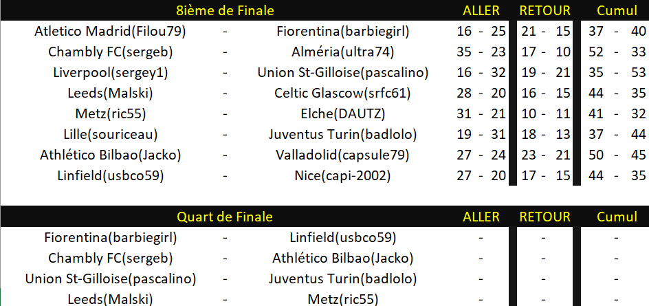Image resolution: width=649 pixels, height=306 pixels.
Task: Click Metz(ric55) in Quart de Finale row
Action: pos(342,299)
